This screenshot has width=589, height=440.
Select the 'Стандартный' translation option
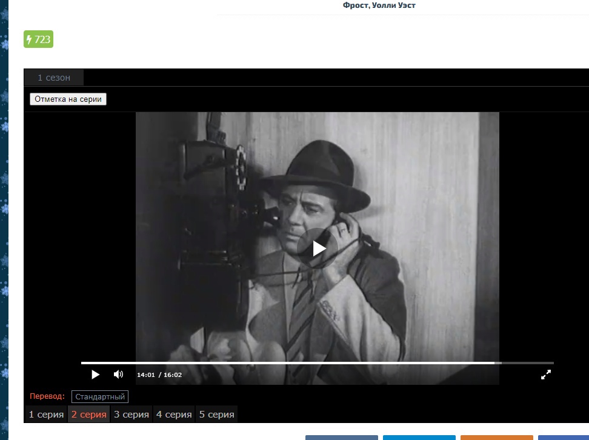pos(100,397)
